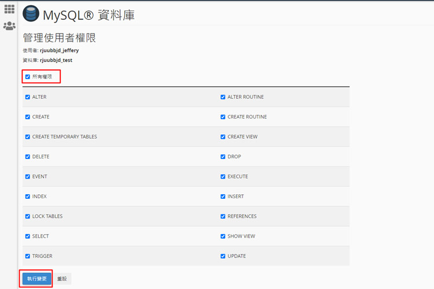The image size is (434, 289).
Task: Open the user manager people icon
Action: [x=9, y=26]
